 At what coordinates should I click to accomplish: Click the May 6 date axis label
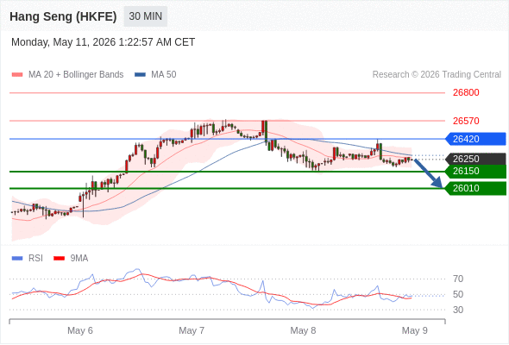(80, 330)
